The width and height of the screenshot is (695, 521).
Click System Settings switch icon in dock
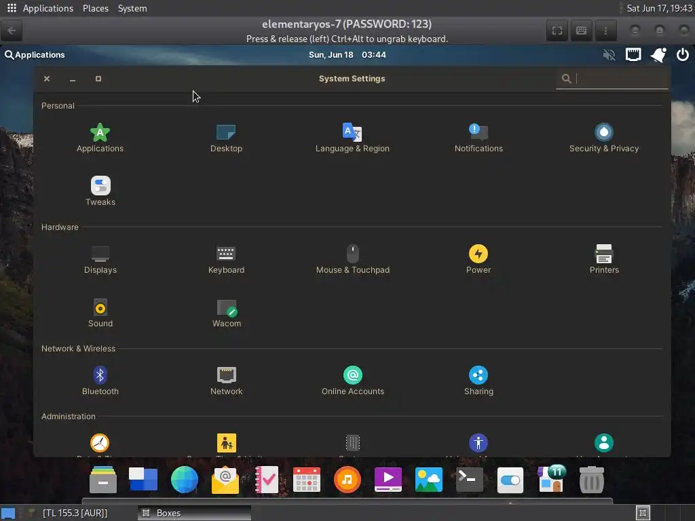pos(510,480)
